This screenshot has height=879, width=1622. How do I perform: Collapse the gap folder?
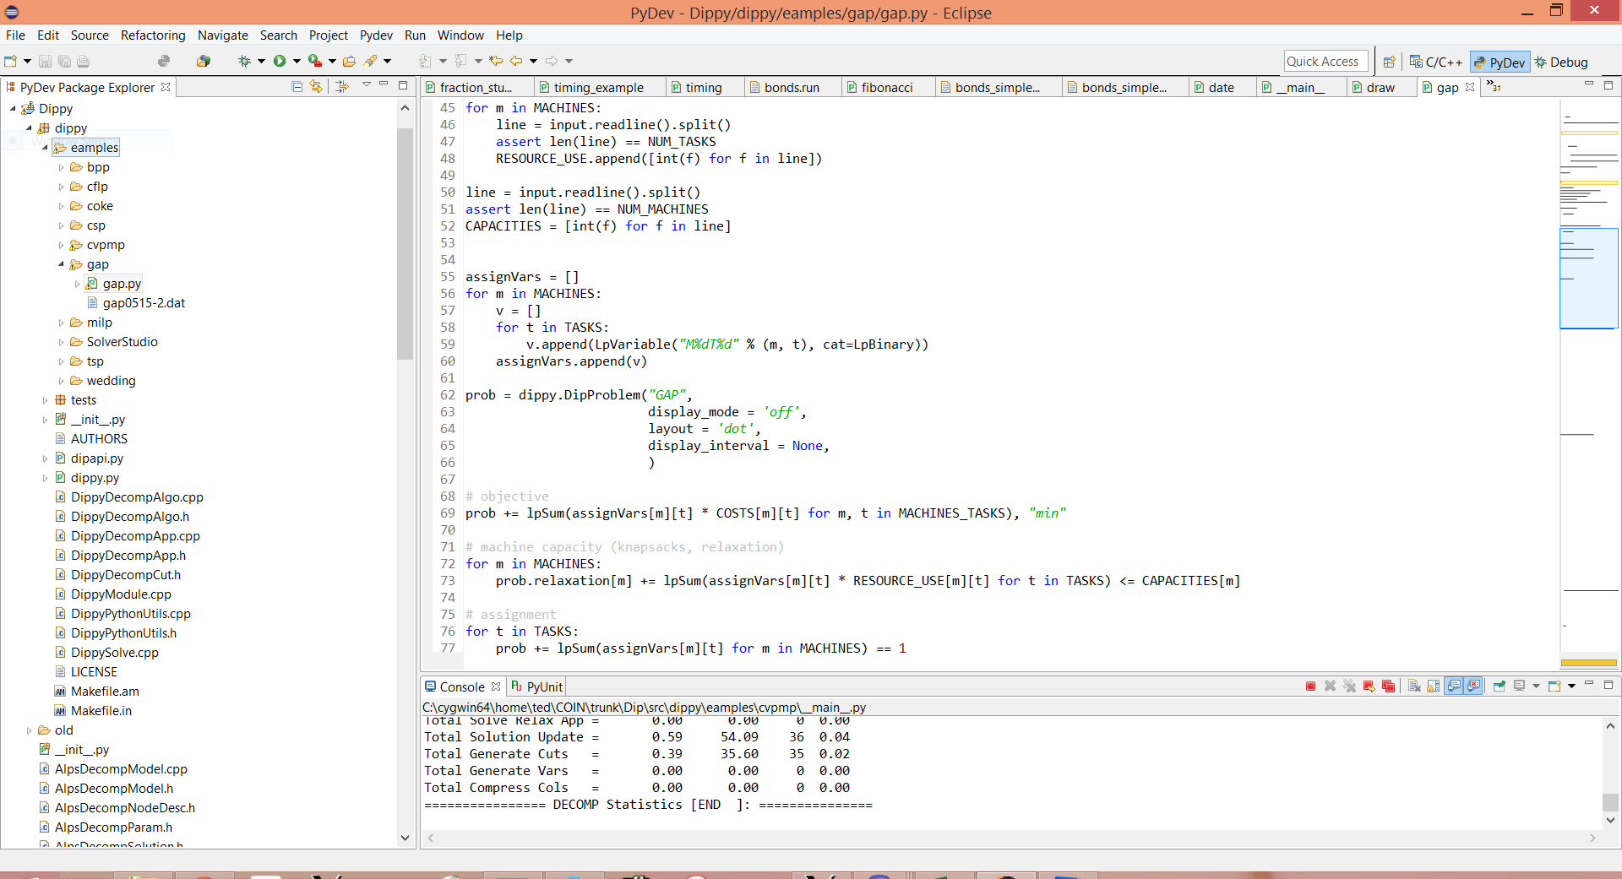(x=61, y=264)
